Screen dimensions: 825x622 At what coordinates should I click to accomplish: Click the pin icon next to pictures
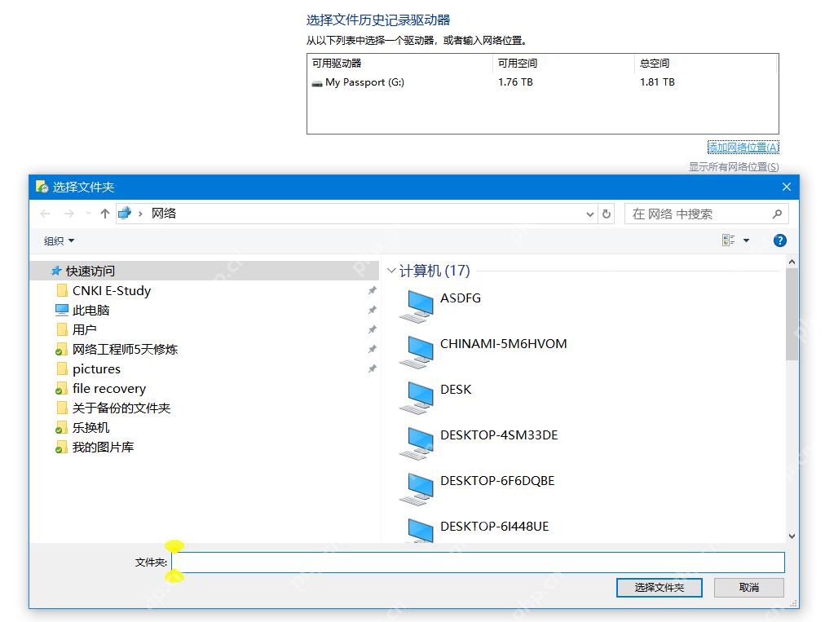tap(372, 369)
